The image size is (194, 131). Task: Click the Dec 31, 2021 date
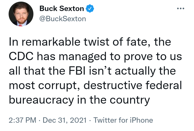point(65,120)
